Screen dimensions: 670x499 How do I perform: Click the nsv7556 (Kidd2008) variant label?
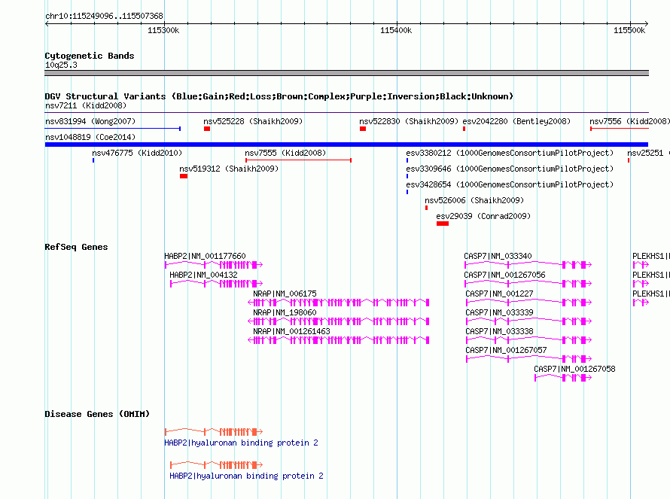click(x=629, y=121)
